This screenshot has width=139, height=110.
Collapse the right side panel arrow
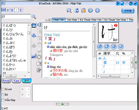point(136,62)
